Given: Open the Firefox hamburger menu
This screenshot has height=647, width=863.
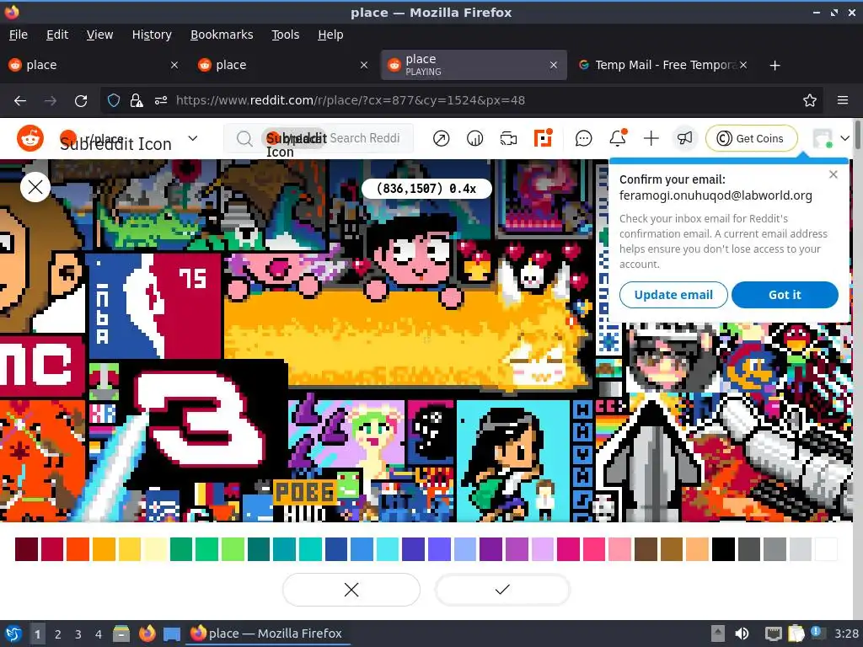Looking at the screenshot, I should (843, 101).
